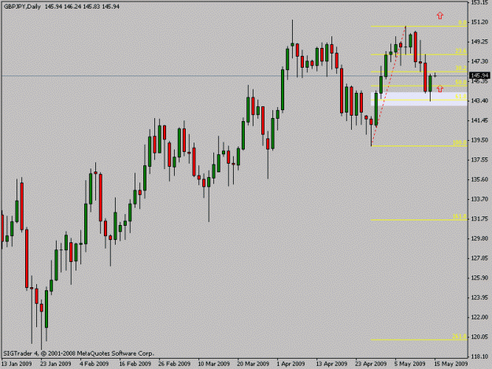Click the 261.8 Fibonacci extension label

[460, 336]
